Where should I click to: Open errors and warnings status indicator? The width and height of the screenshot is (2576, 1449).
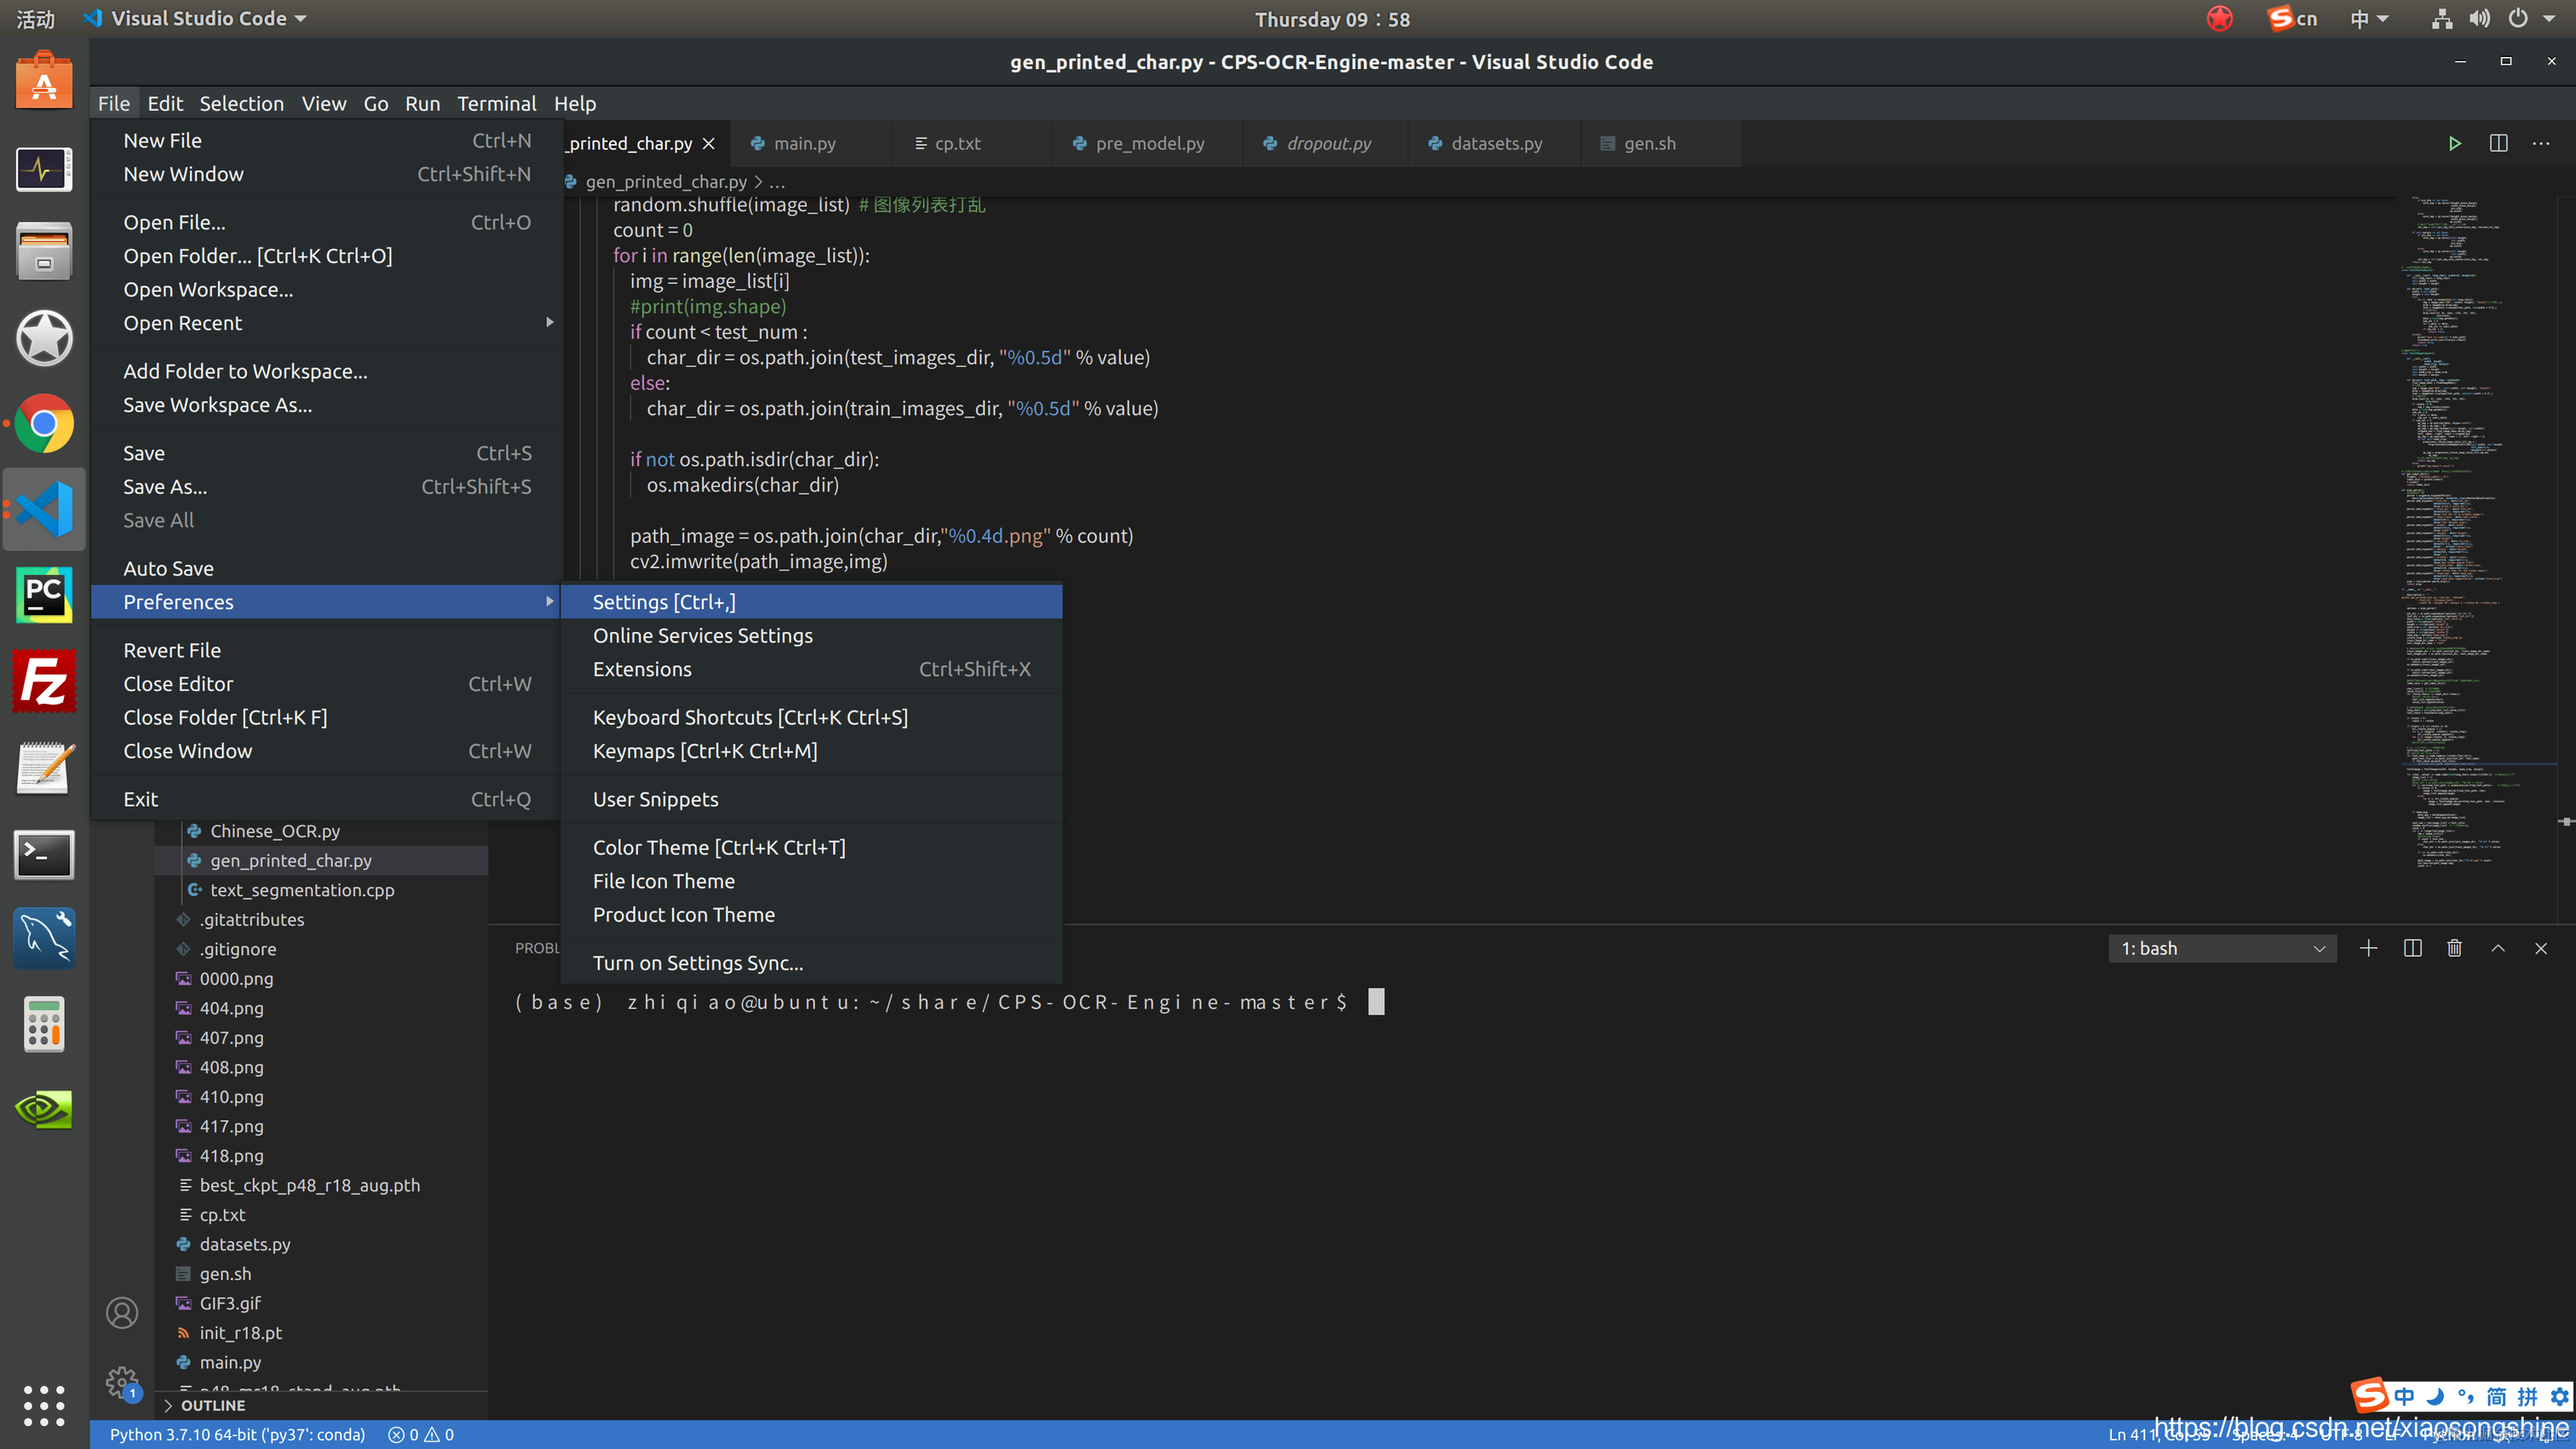click(421, 1434)
